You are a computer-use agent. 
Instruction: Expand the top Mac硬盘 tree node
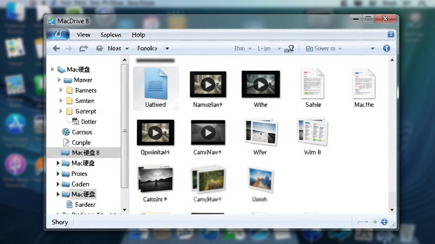pos(52,69)
